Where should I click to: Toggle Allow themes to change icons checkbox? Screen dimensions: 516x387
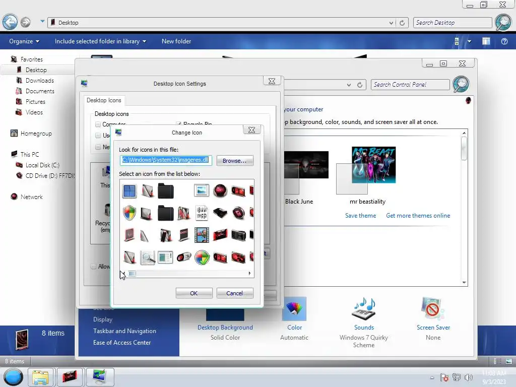93,266
